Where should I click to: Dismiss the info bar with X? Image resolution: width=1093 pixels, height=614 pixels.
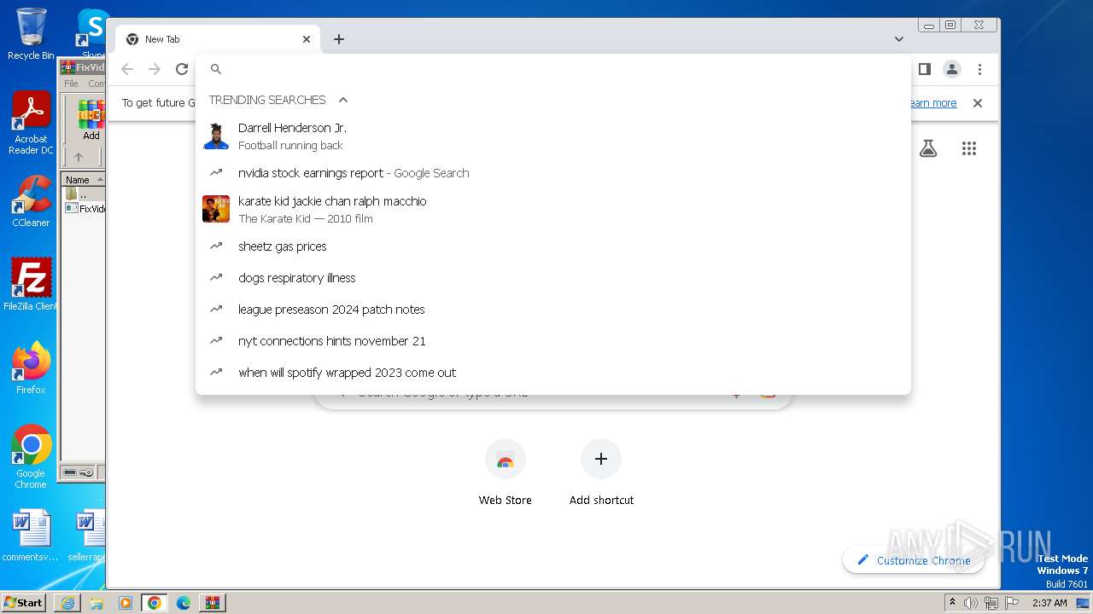(978, 103)
